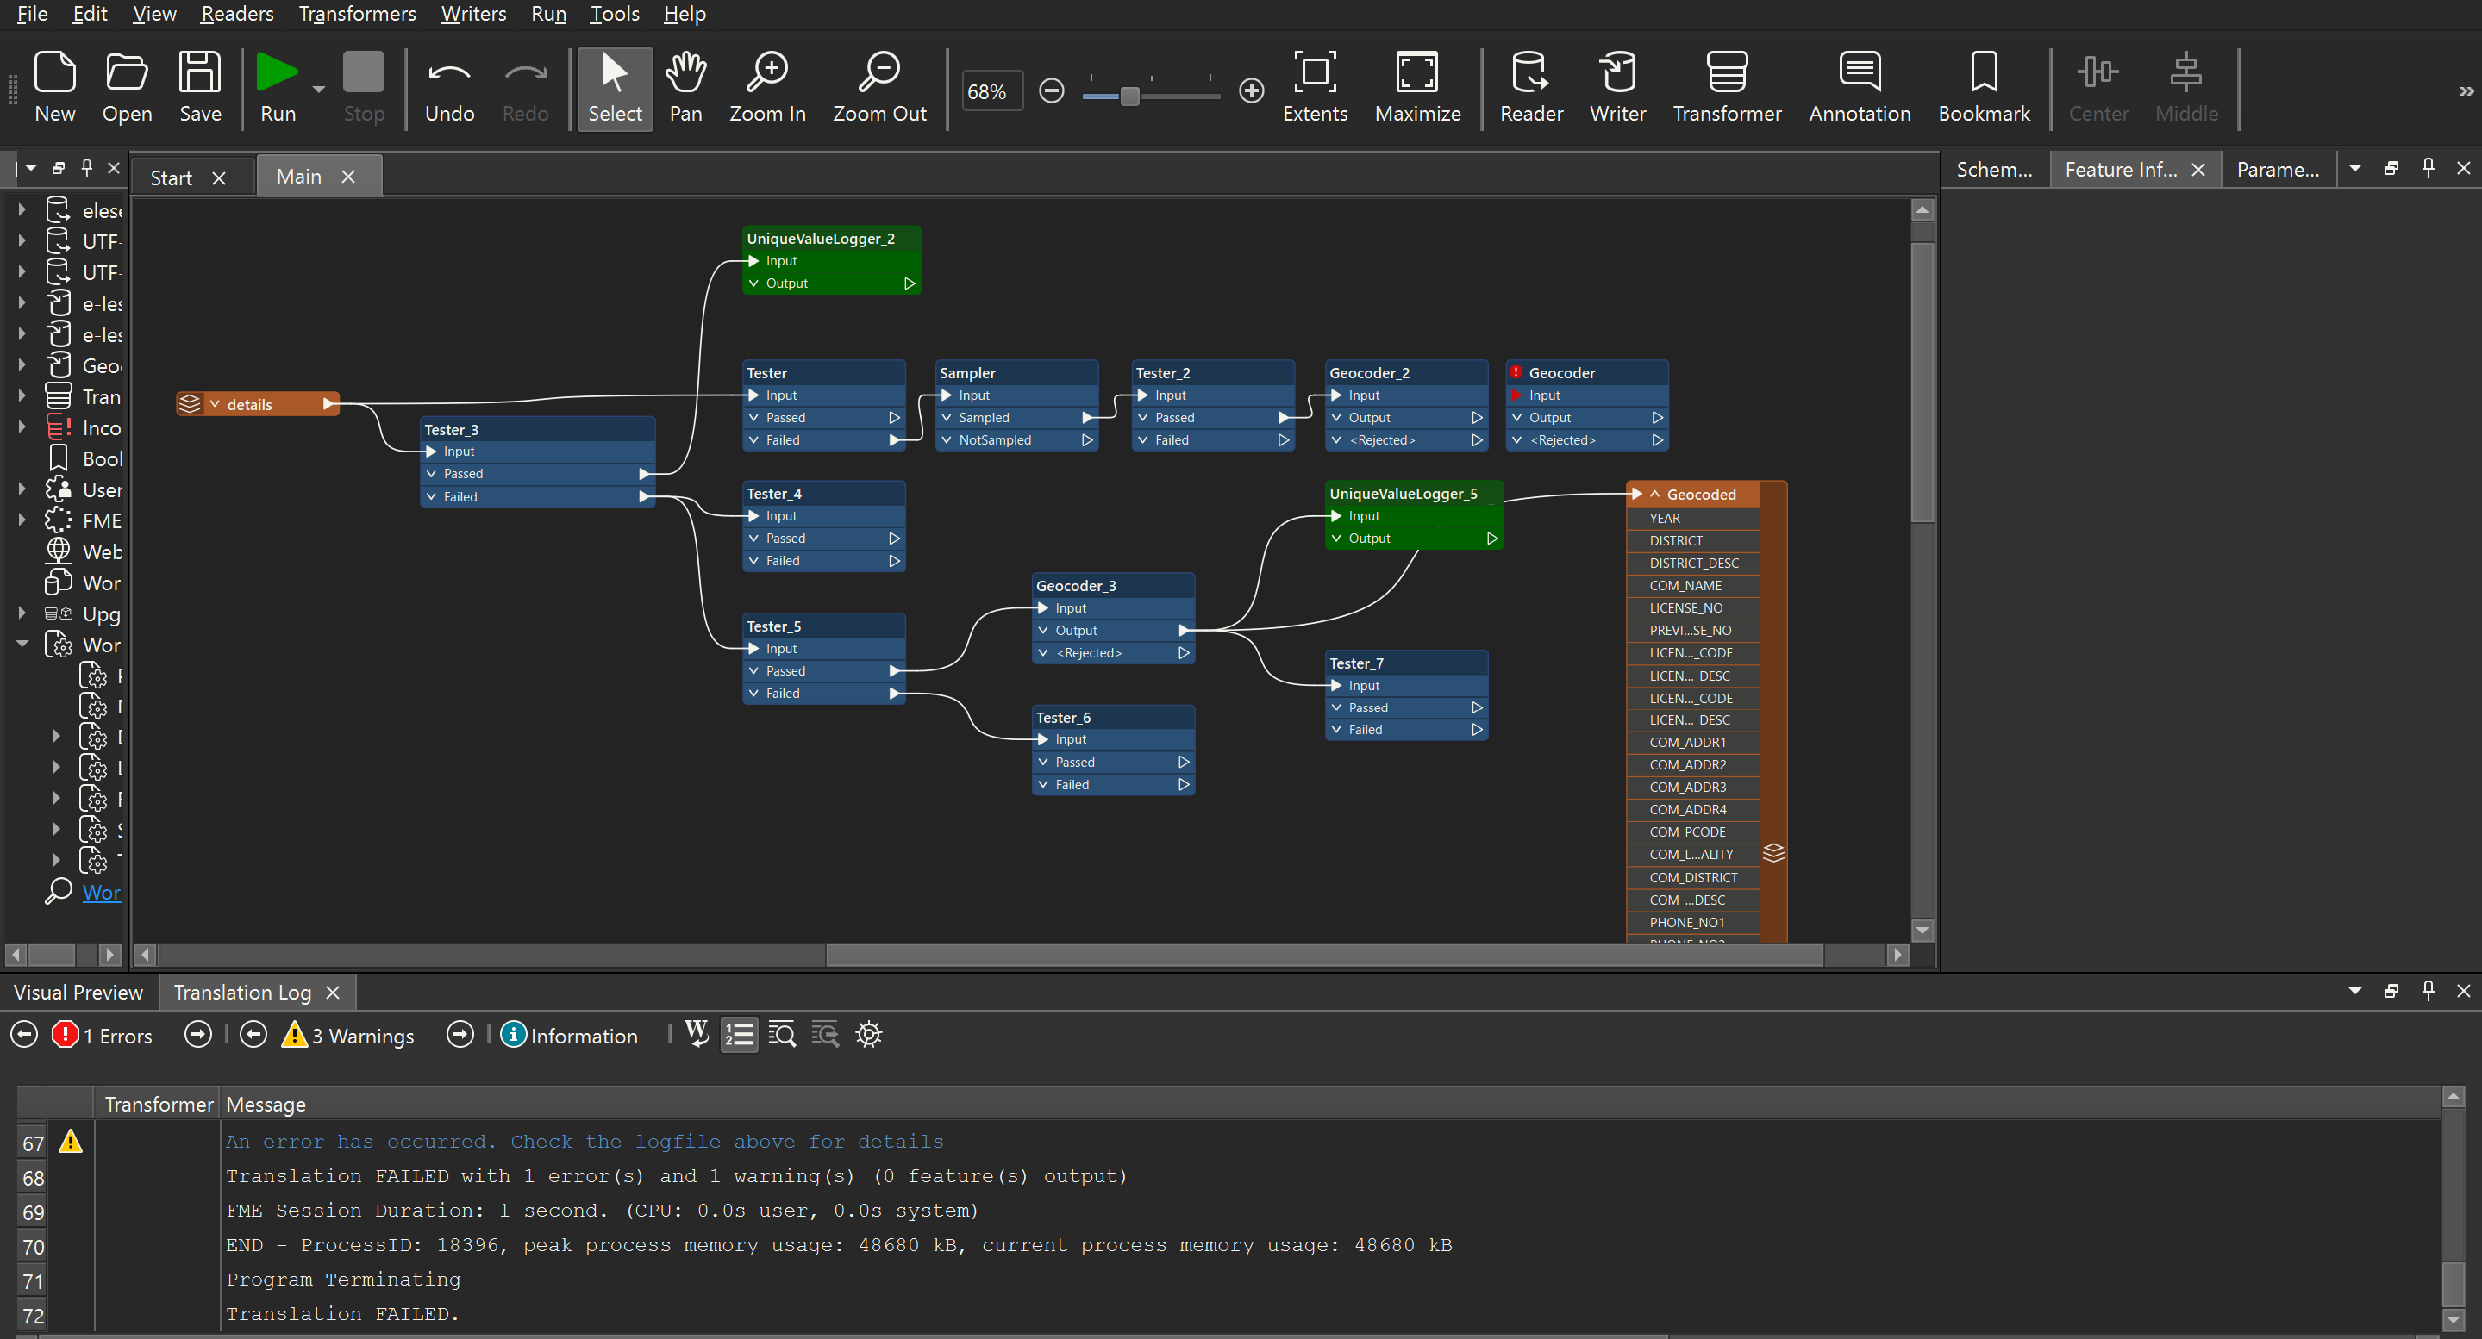Edit the zoom percentage field
The width and height of the screenshot is (2482, 1339).
click(991, 90)
